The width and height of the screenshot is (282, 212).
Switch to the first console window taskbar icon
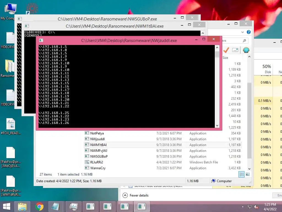90,206
